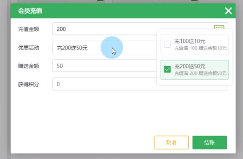Click the 充值满 200 赠送余额50元 description

coord(200,73)
